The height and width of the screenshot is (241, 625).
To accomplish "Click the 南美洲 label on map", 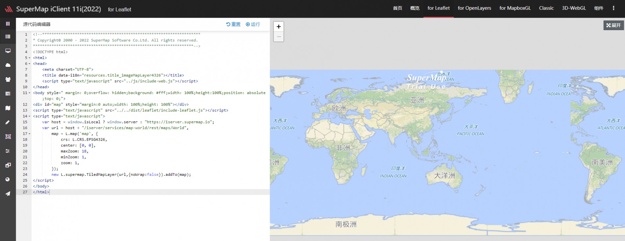I will 602,162.
